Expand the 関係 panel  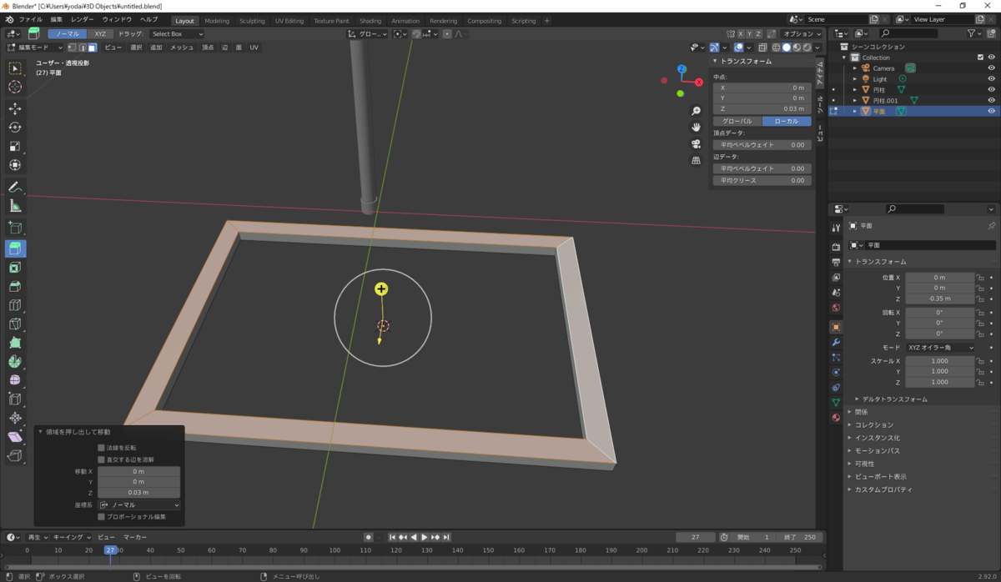pyautogui.click(x=859, y=412)
